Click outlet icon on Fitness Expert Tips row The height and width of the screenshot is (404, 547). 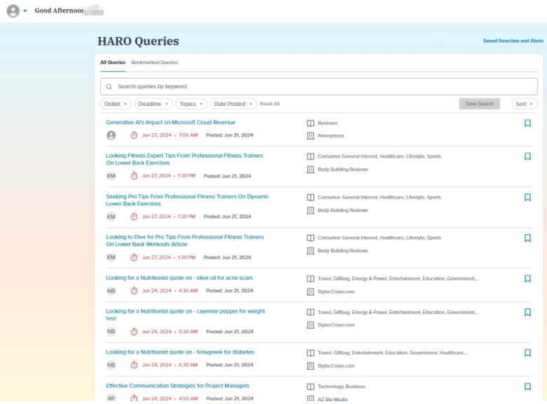pyautogui.click(x=311, y=170)
